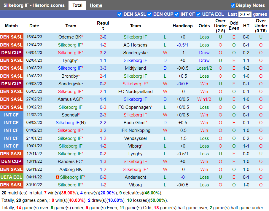269x211 pixels.
Task: Switch to the Home tab
Action: [x=96, y=5]
